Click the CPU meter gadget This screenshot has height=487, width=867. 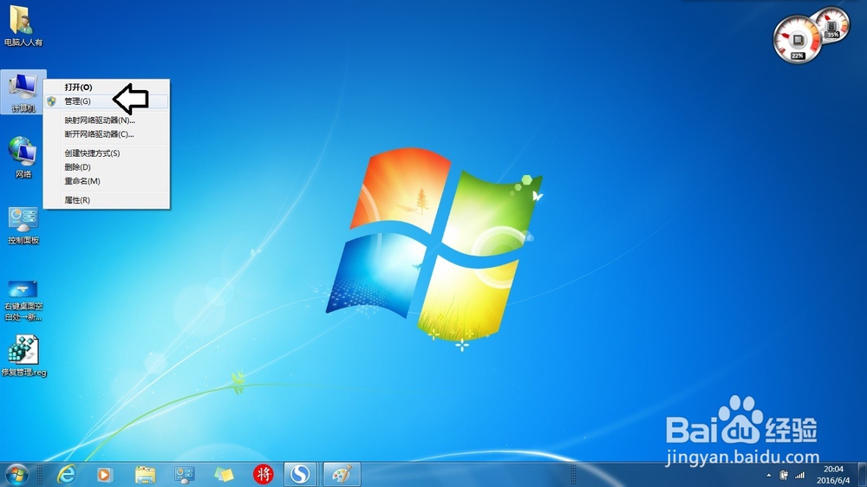(798, 40)
